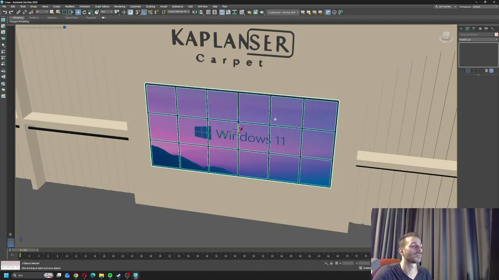Click the Polygon Modeling panel label
Screen dimensions: 499x280
[19, 21]
